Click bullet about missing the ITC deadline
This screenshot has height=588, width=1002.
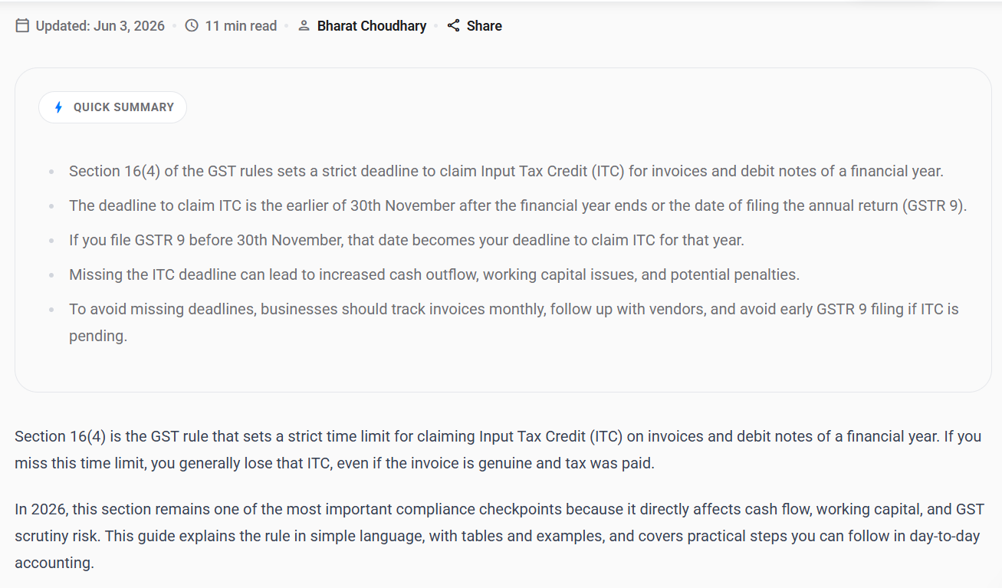pyautogui.click(x=434, y=274)
